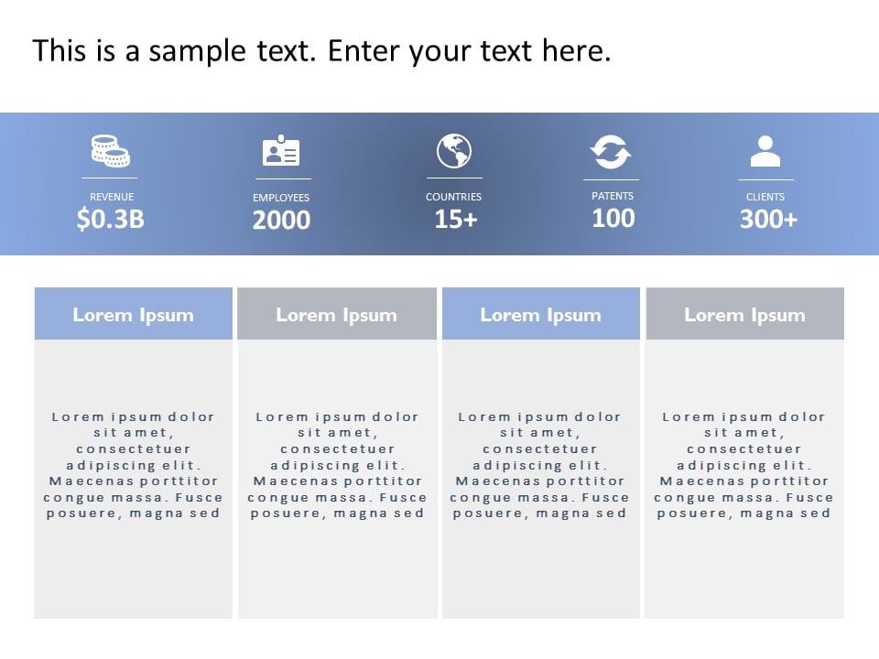Click the patents refresh arrows icon
879x659 pixels.
(x=611, y=151)
